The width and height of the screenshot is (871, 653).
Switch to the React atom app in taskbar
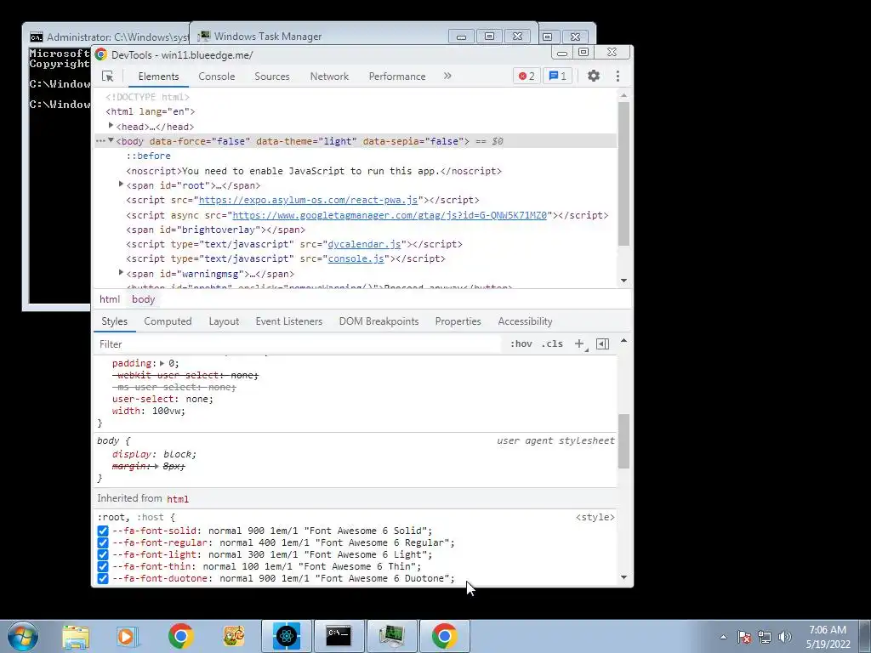pyautogui.click(x=286, y=636)
